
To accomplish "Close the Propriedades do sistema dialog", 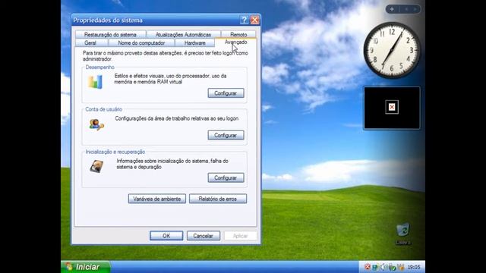I will (255, 20).
